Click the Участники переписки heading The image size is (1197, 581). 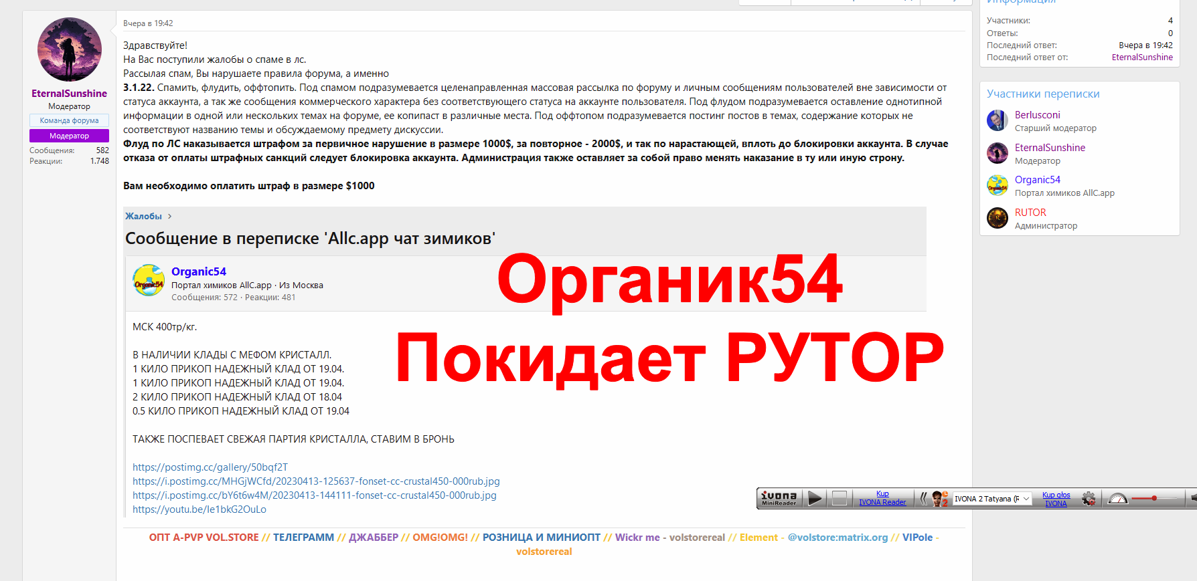(x=1043, y=94)
